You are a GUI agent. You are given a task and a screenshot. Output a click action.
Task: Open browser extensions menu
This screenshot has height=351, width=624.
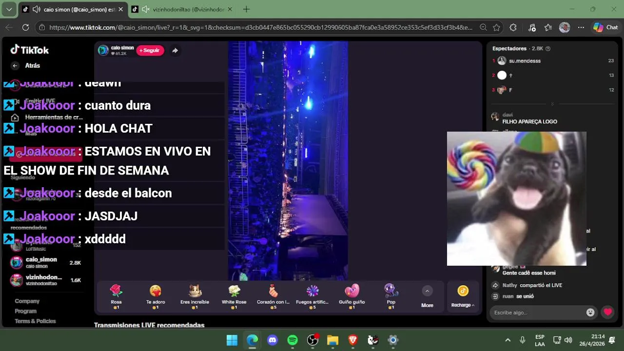(513, 28)
